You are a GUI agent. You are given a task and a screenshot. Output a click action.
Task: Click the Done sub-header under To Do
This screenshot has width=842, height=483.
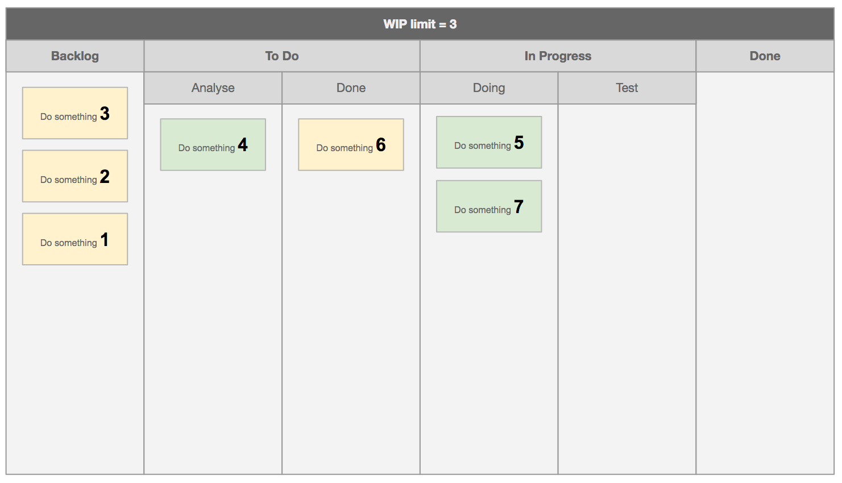(351, 88)
